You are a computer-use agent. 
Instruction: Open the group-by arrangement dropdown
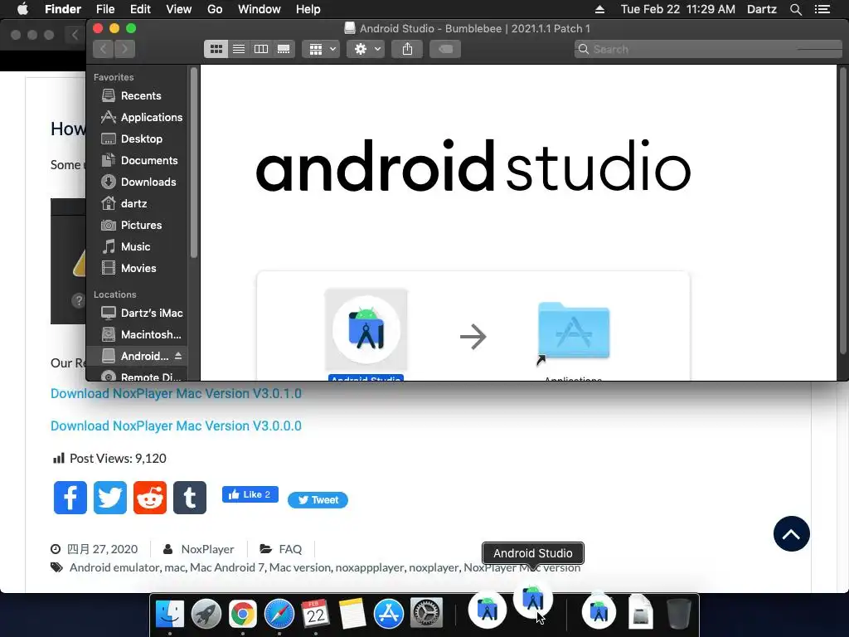(x=321, y=49)
